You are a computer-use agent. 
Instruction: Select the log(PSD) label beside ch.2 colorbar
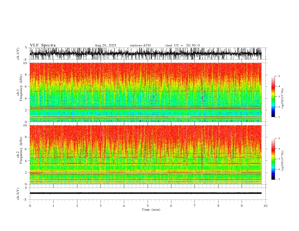(282, 161)
